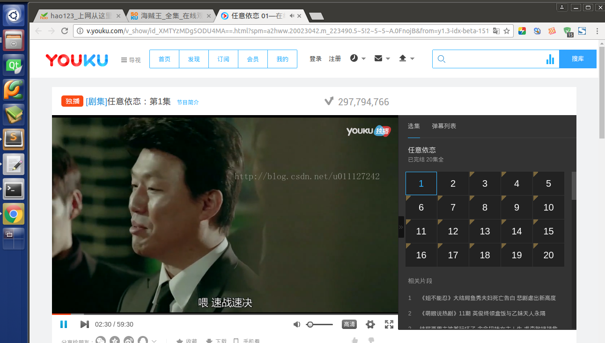
Task: Open the 会员 tab
Action: pyautogui.click(x=253, y=59)
